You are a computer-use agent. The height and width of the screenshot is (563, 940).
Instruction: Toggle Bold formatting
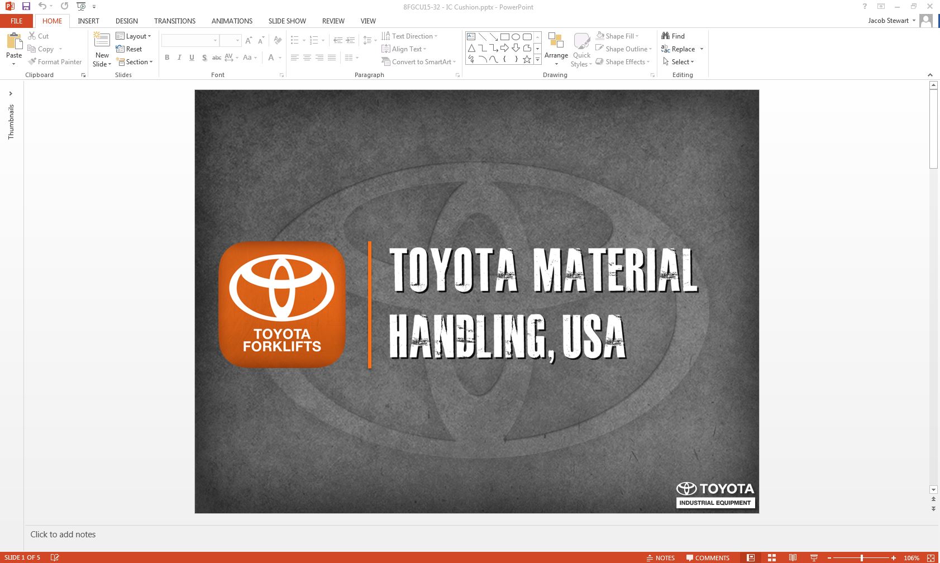point(167,58)
